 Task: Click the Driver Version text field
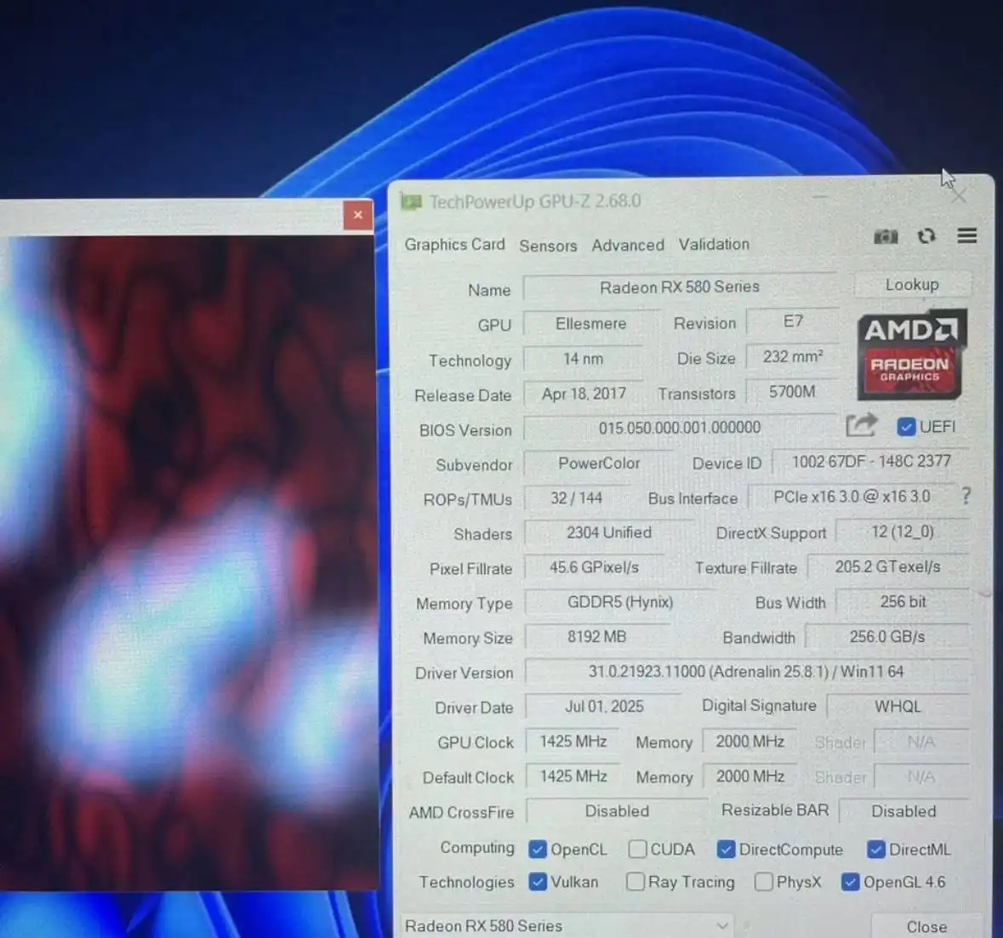coord(746,672)
